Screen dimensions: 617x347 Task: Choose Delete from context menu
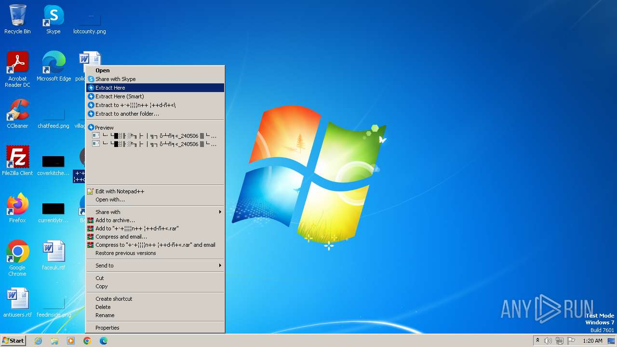[x=155, y=307]
